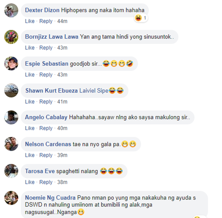Reply to Shawn Kurt Ebueza's comment
The height and width of the screenshot is (218, 222).
(x=46, y=102)
